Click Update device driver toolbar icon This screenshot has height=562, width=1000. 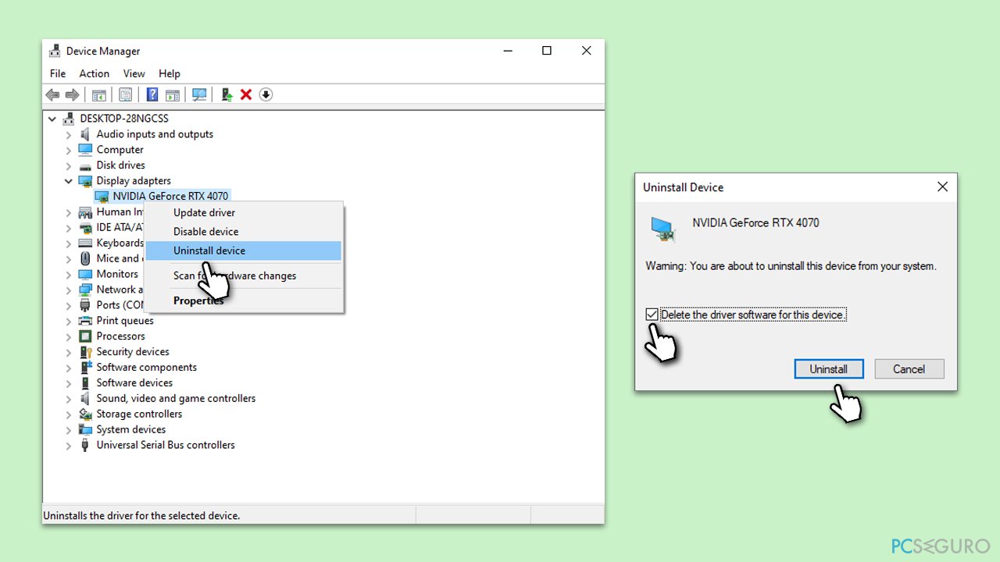227,94
